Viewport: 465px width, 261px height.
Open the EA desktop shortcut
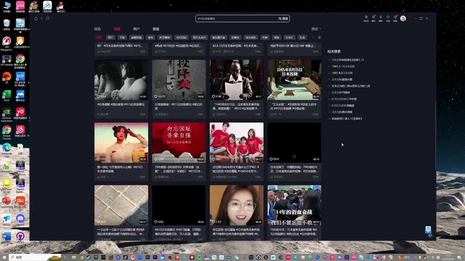coord(7,78)
